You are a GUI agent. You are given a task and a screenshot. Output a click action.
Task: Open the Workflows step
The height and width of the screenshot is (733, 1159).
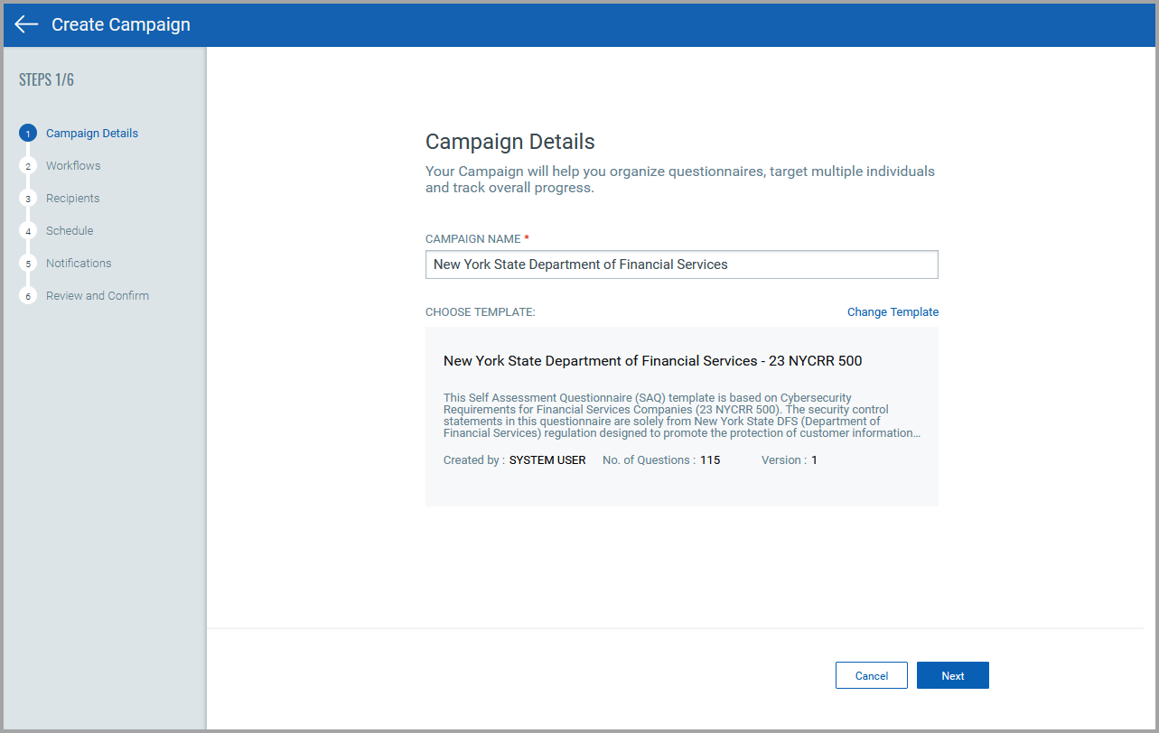tap(72, 165)
